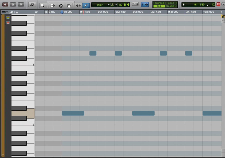Screen dimensions: 225x158
Task: Select SLIP edit mode
Action: (x=159, y=6)
